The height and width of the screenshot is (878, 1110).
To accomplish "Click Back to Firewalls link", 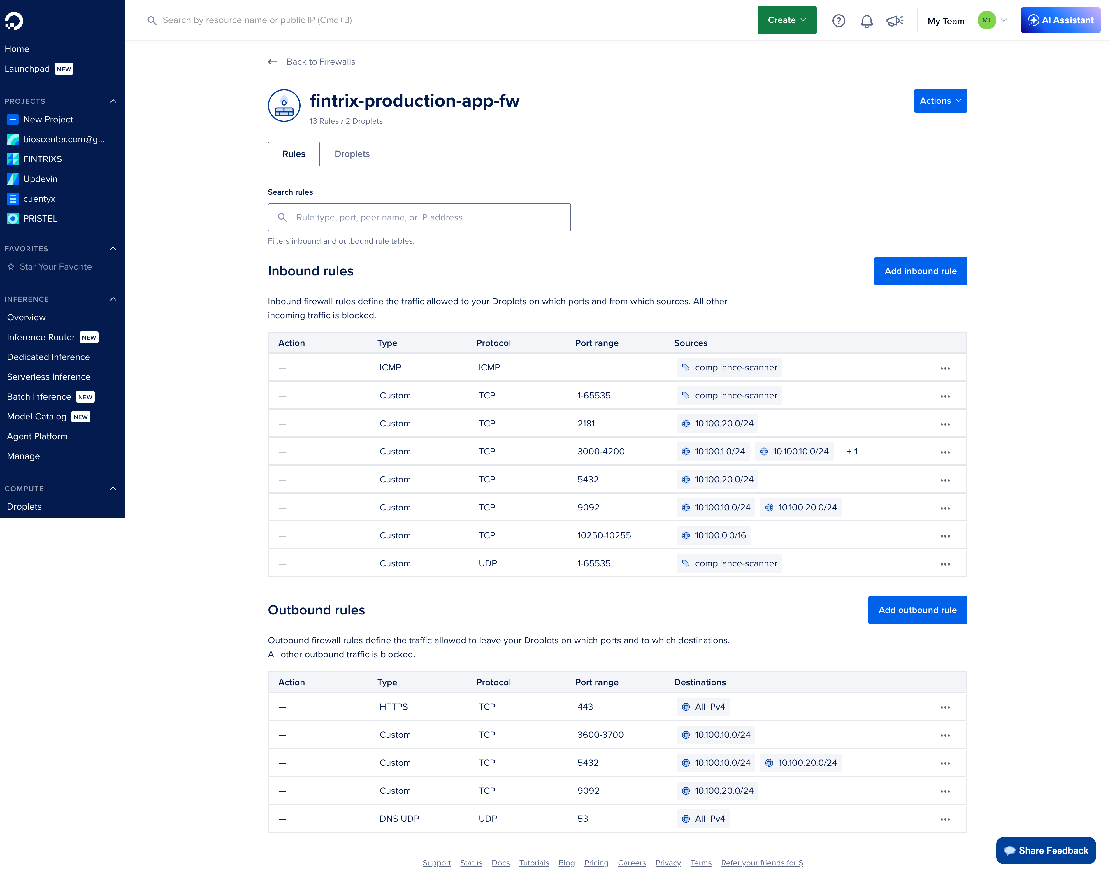I will (x=321, y=62).
